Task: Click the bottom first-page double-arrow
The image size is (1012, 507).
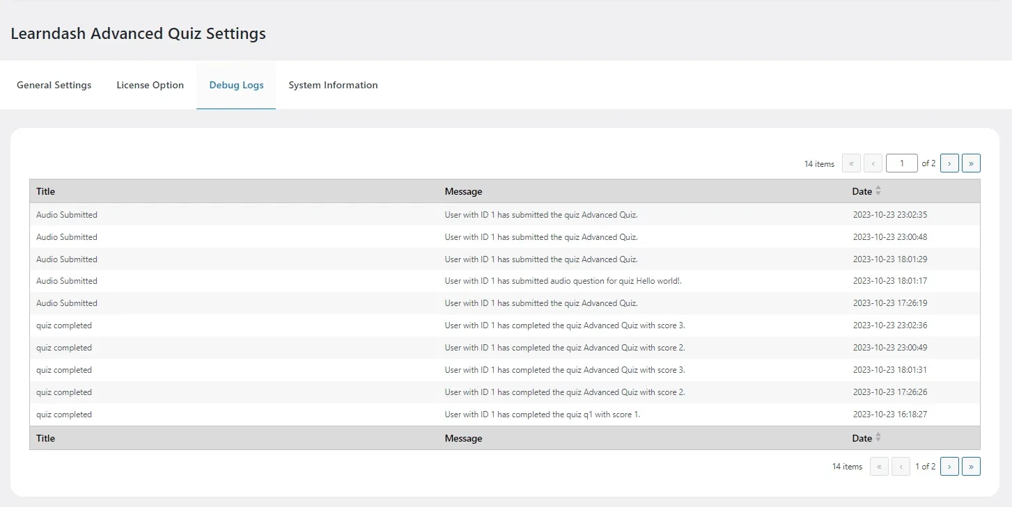Action: coord(879,466)
